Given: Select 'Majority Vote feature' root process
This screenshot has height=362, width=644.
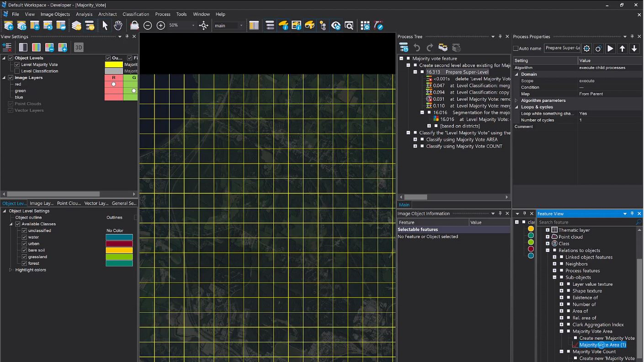Looking at the screenshot, I should (x=434, y=59).
